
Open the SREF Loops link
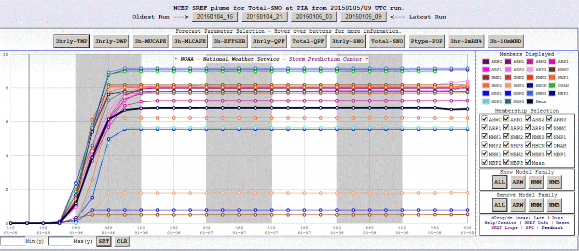505,227
